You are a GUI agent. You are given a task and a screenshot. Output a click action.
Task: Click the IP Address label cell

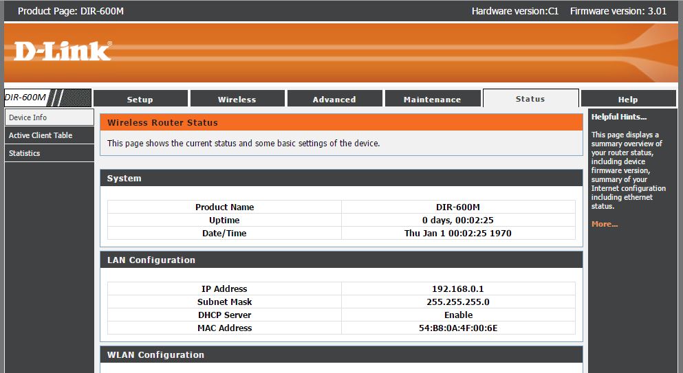(224, 289)
